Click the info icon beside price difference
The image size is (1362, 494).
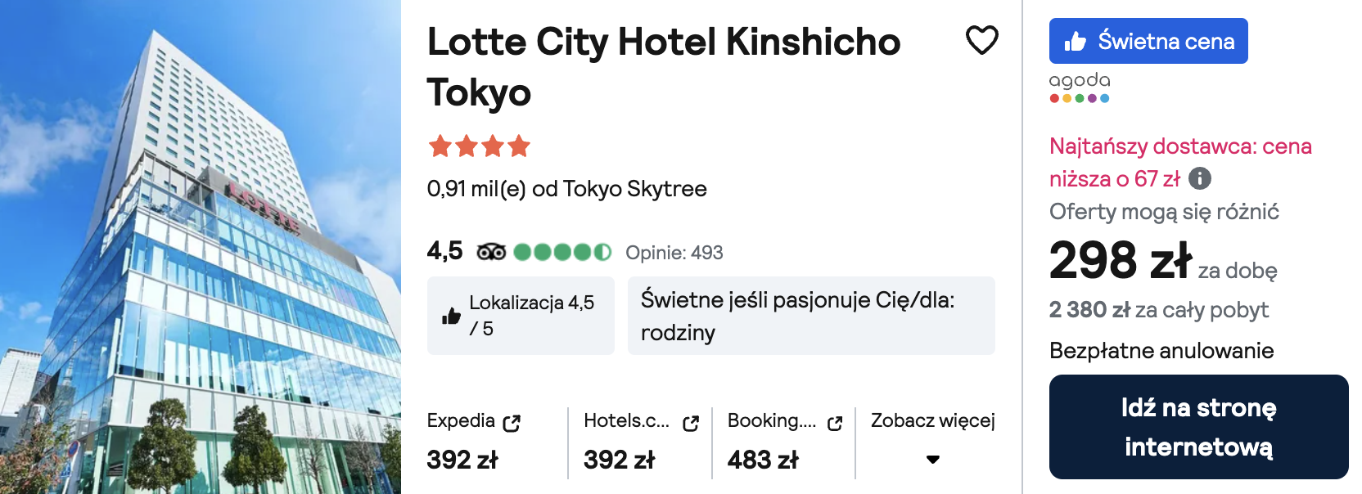click(x=1200, y=178)
